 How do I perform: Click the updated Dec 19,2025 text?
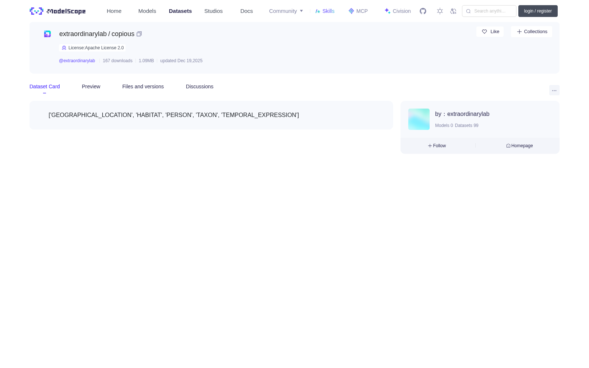point(181,61)
